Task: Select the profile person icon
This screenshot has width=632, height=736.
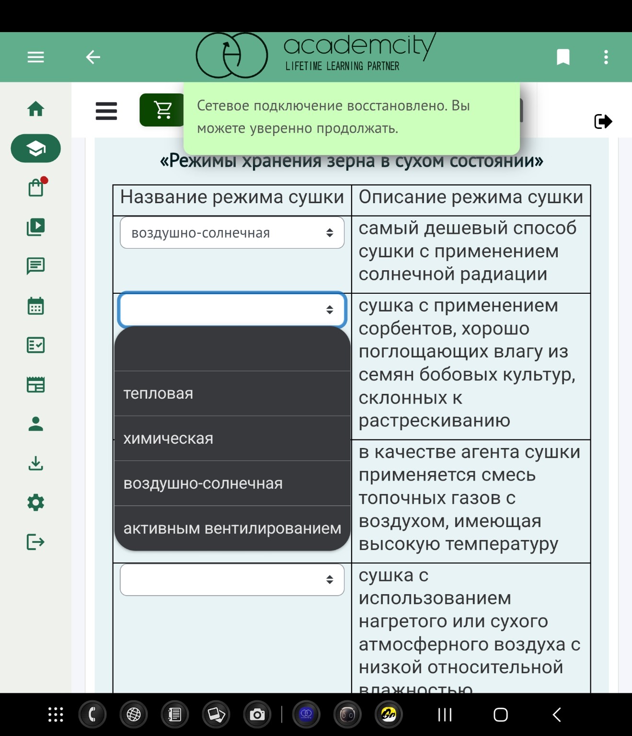Action: tap(36, 424)
